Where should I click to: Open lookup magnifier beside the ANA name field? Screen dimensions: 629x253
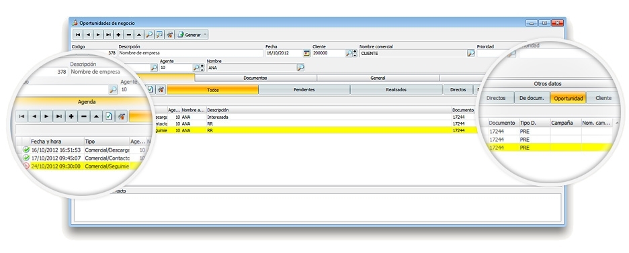[300, 68]
